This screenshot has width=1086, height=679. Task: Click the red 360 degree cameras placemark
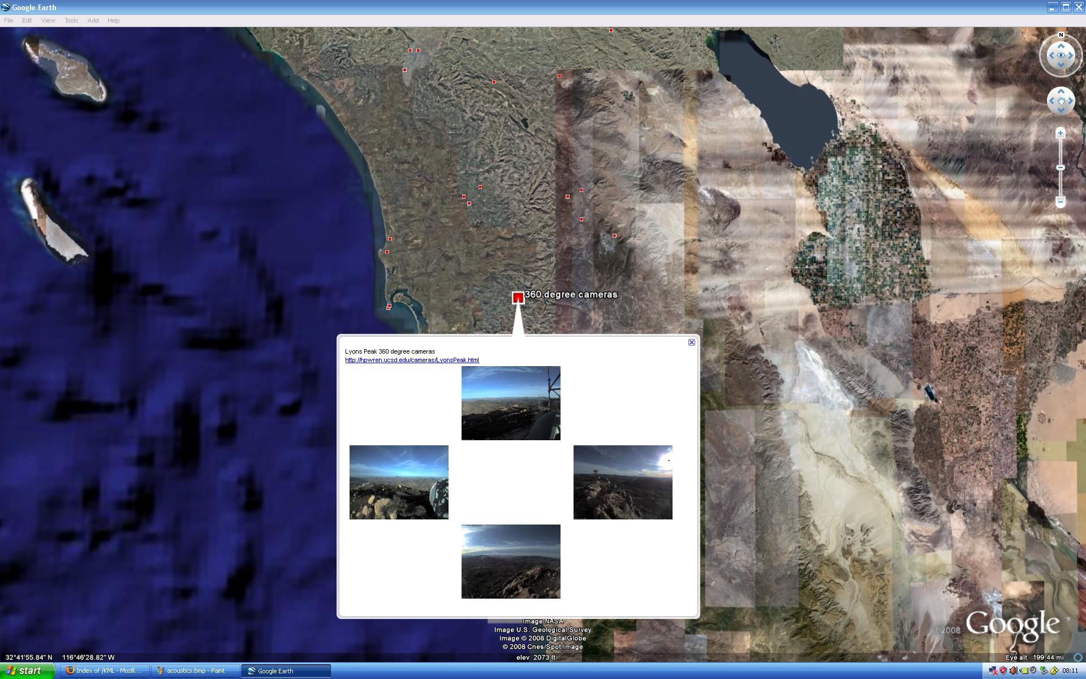click(518, 298)
